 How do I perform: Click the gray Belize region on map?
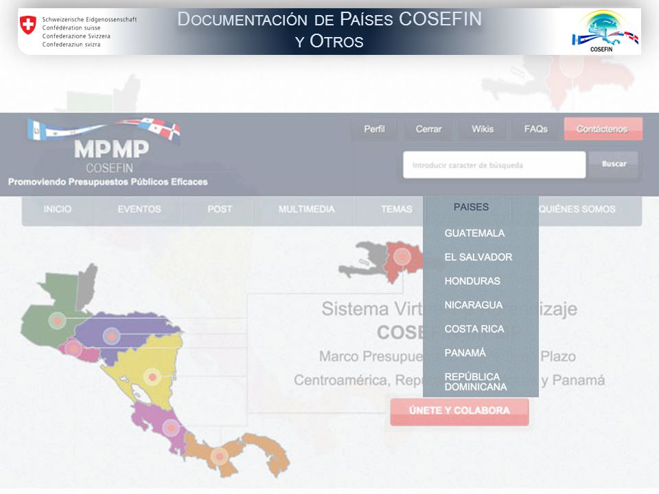pos(86,287)
